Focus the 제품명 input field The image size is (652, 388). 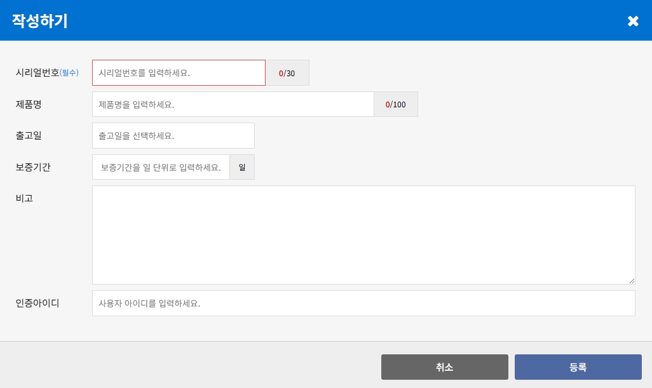click(x=233, y=104)
